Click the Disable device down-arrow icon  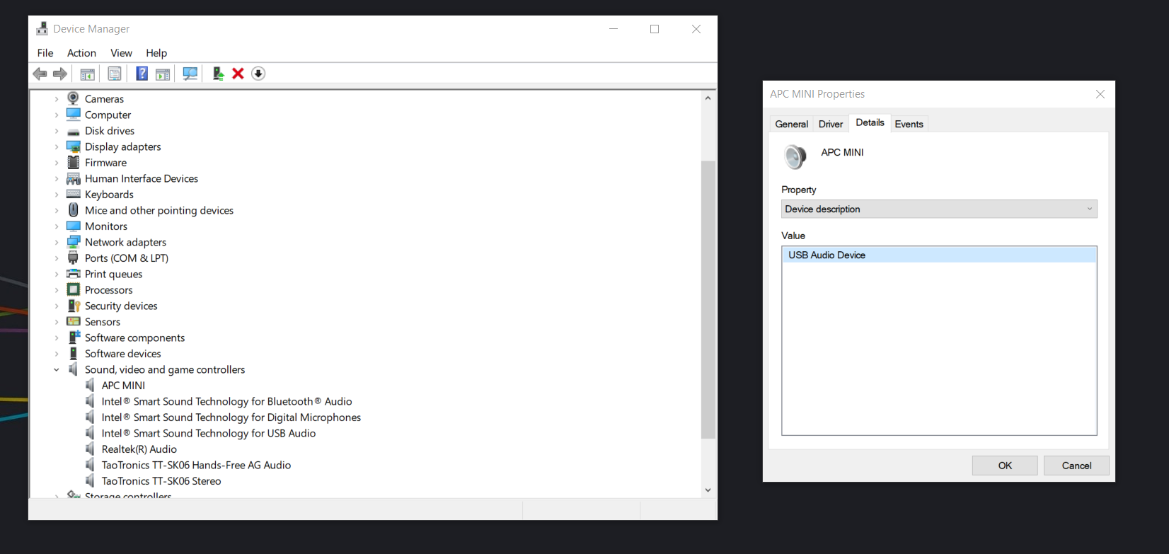click(258, 74)
